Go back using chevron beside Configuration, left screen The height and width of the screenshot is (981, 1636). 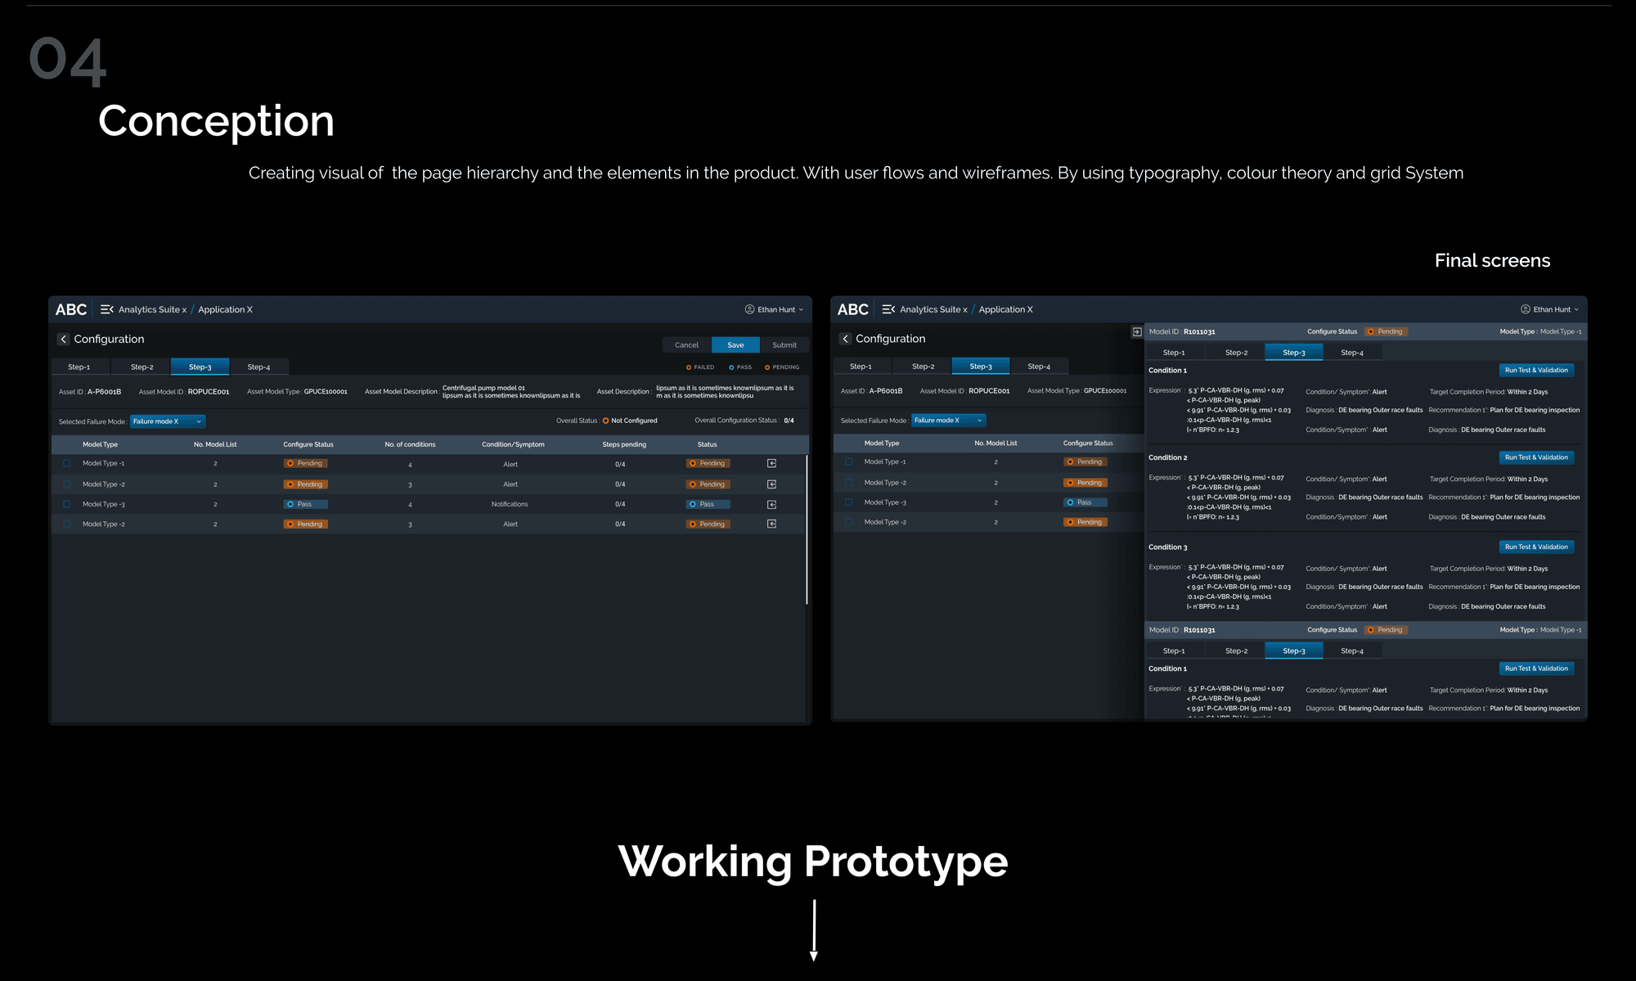pyautogui.click(x=63, y=339)
